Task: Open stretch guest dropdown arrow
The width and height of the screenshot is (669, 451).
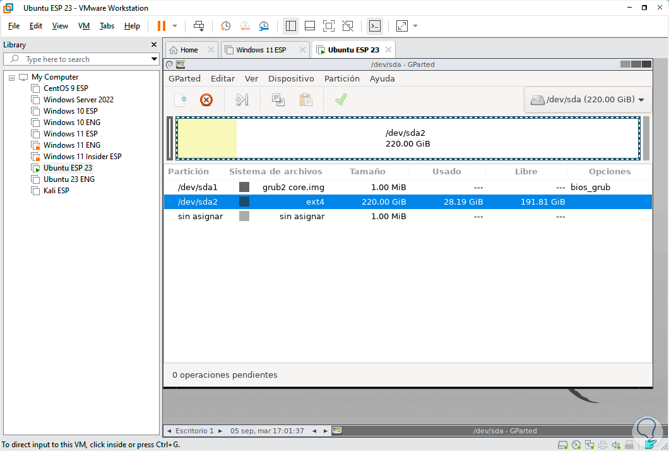Action: [x=415, y=26]
